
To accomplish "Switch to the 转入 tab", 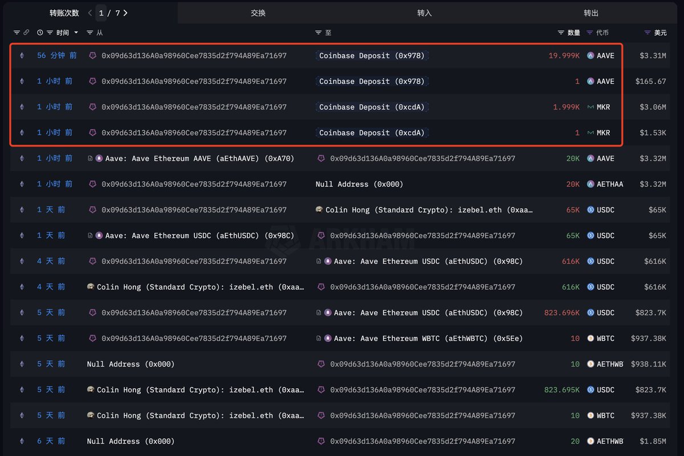I will point(425,13).
